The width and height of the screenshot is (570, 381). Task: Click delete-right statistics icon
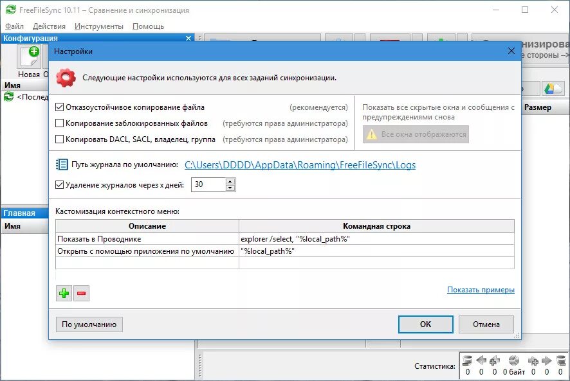560,360
